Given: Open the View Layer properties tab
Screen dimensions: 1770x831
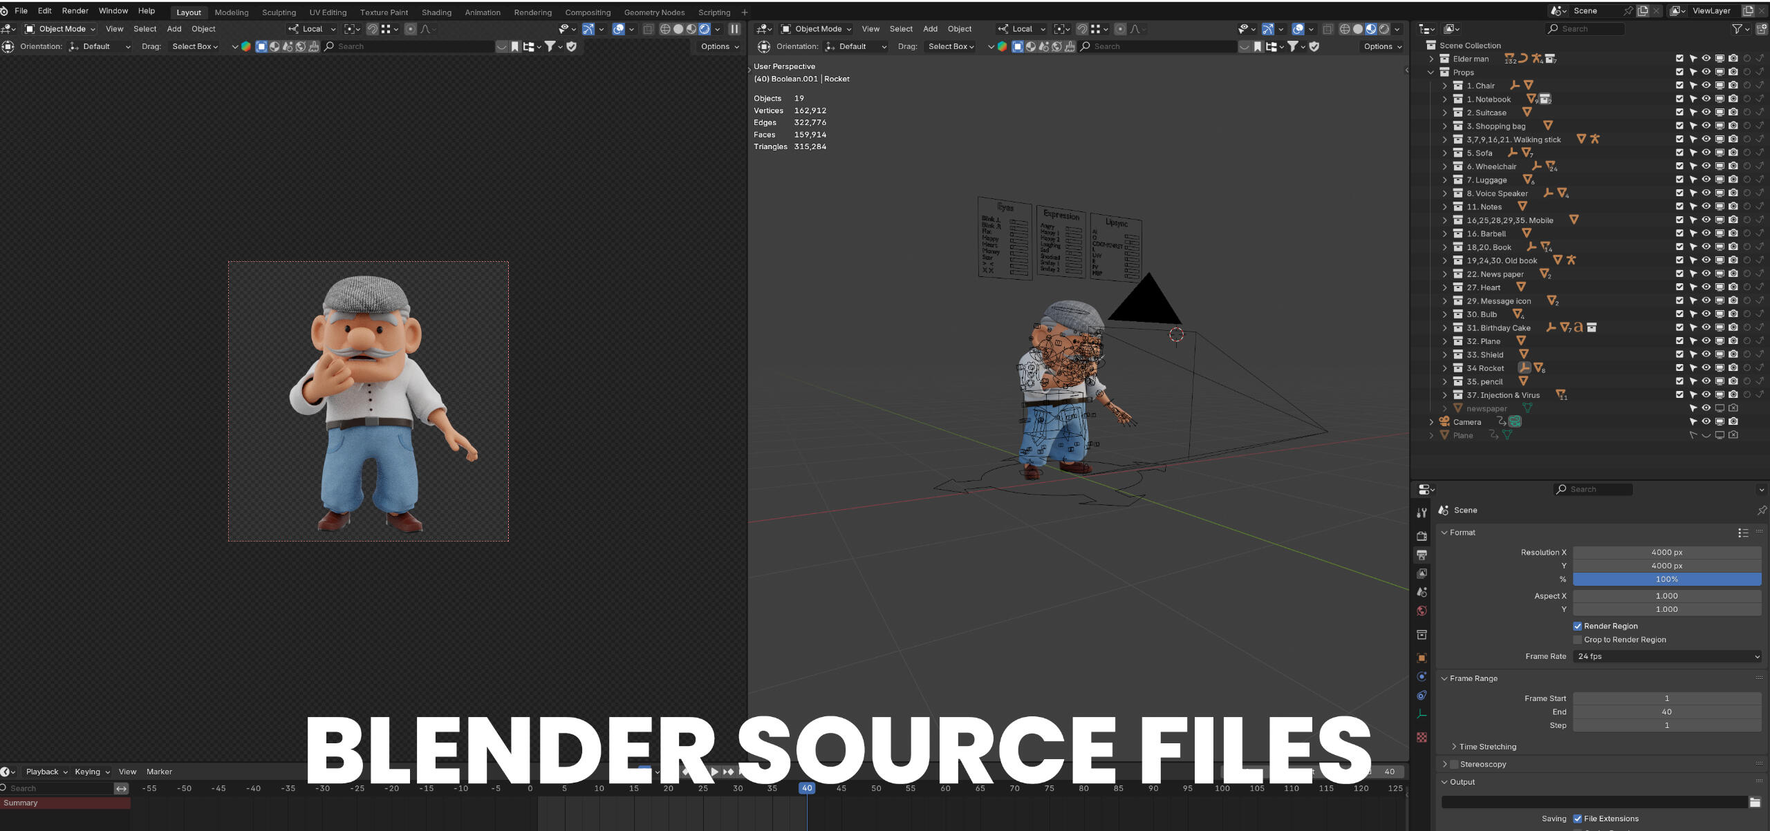Looking at the screenshot, I should tap(1422, 573).
